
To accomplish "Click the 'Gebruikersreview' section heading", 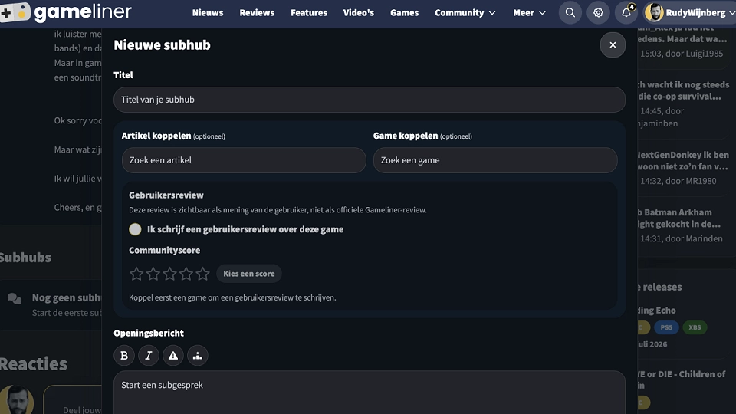I will (166, 195).
